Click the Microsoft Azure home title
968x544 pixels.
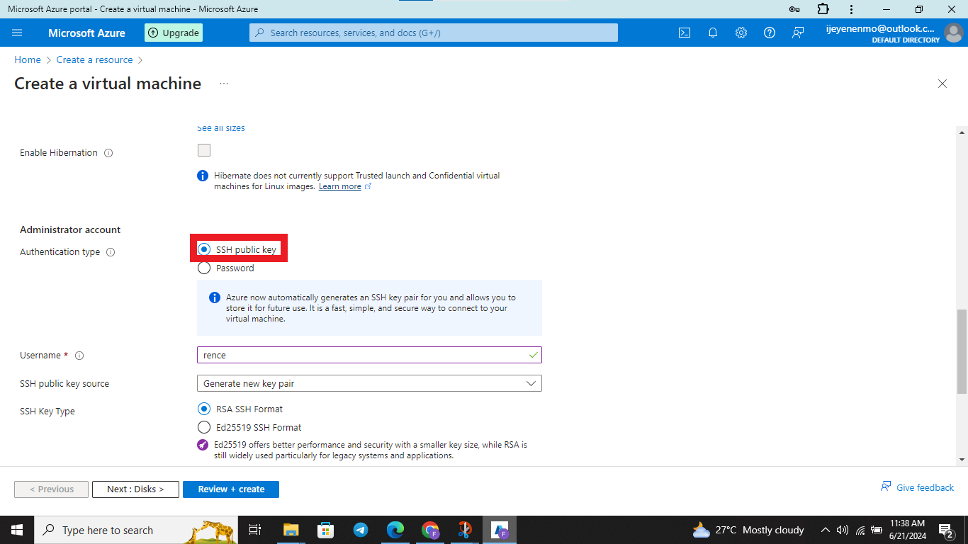pos(86,33)
